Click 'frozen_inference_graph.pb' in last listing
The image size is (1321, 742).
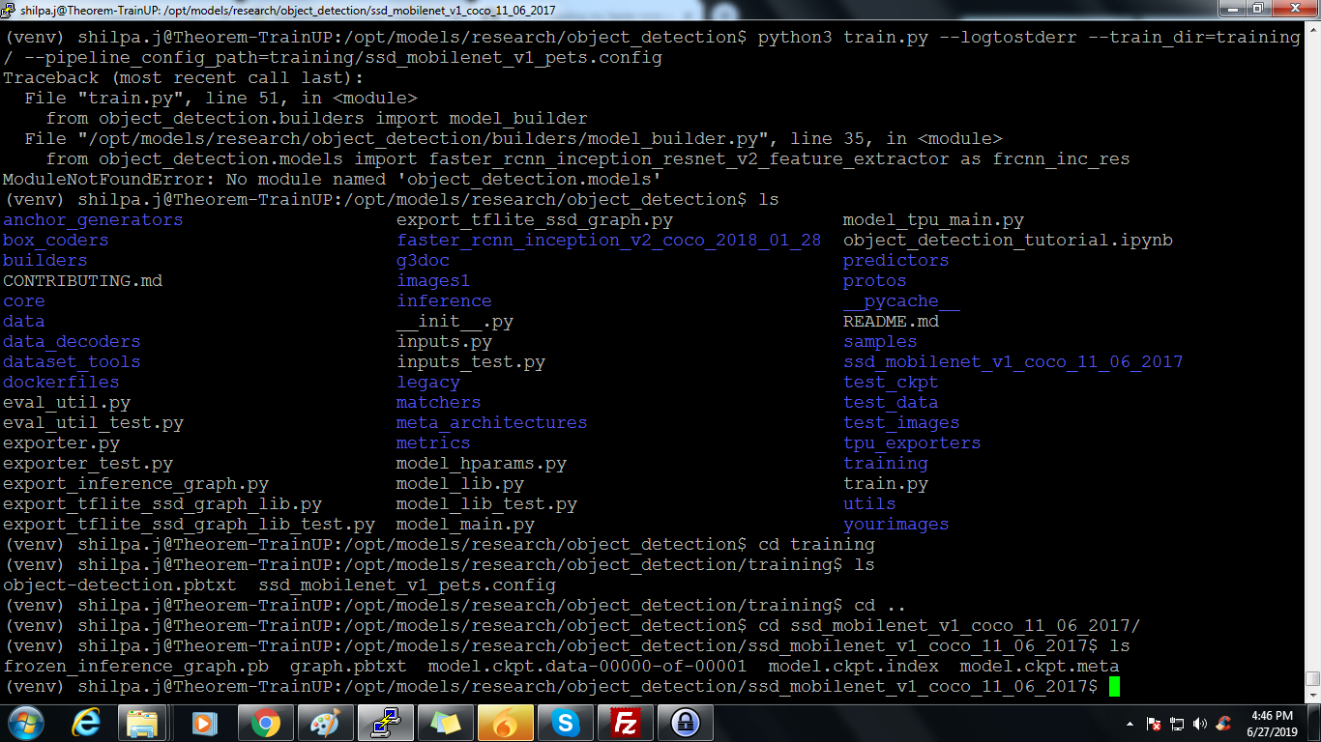coord(135,667)
